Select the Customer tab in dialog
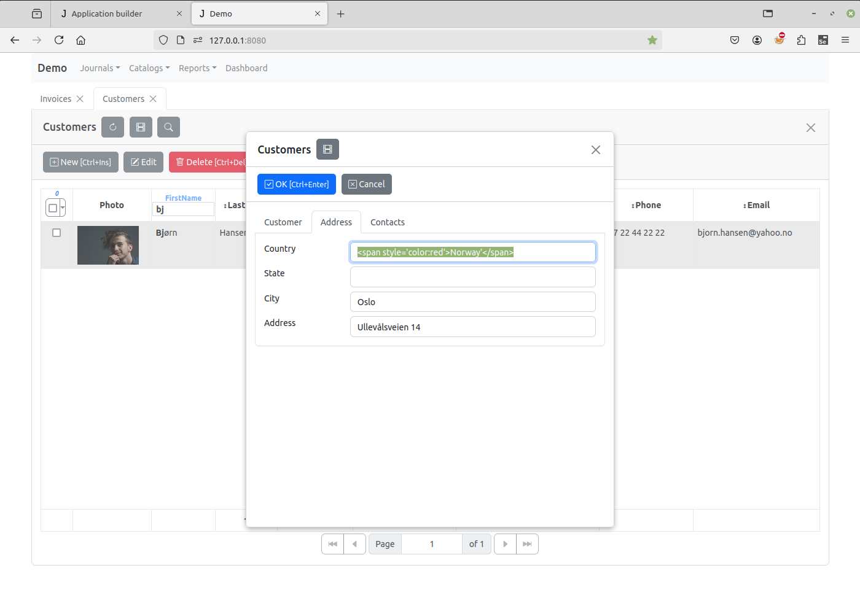The height and width of the screenshot is (606, 860). point(283,222)
